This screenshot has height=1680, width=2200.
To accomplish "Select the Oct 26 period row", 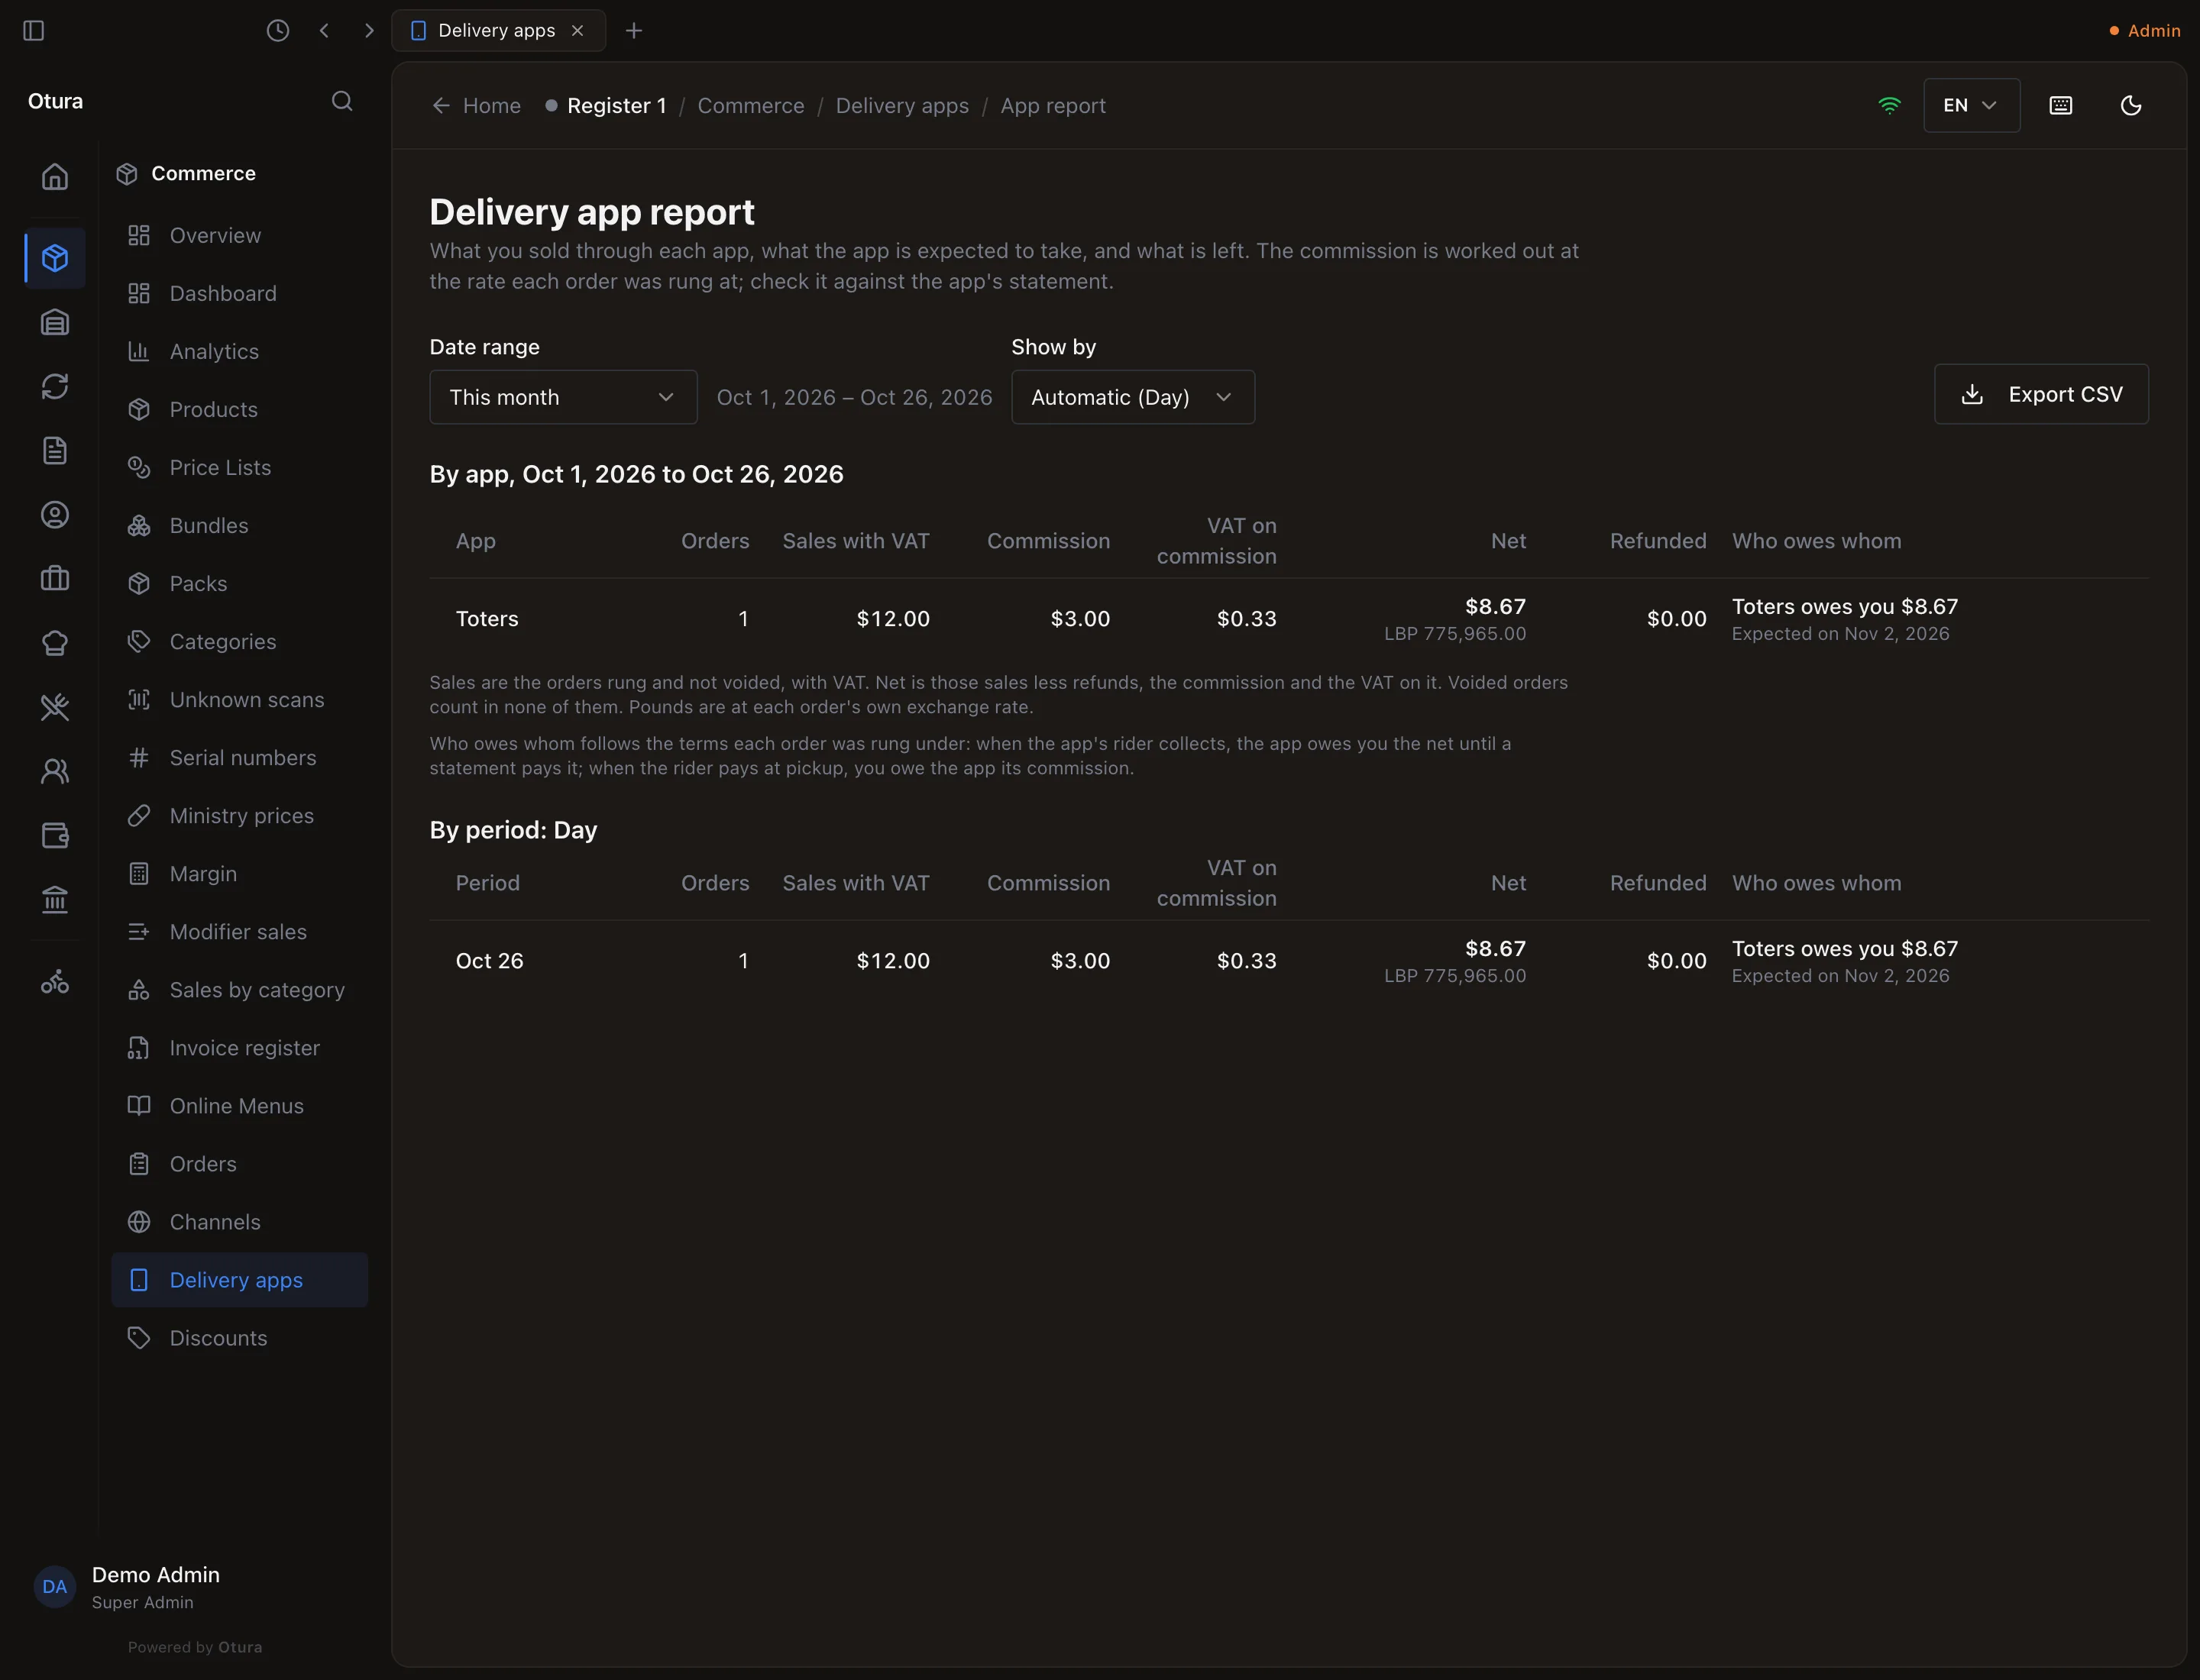I will (x=1289, y=961).
